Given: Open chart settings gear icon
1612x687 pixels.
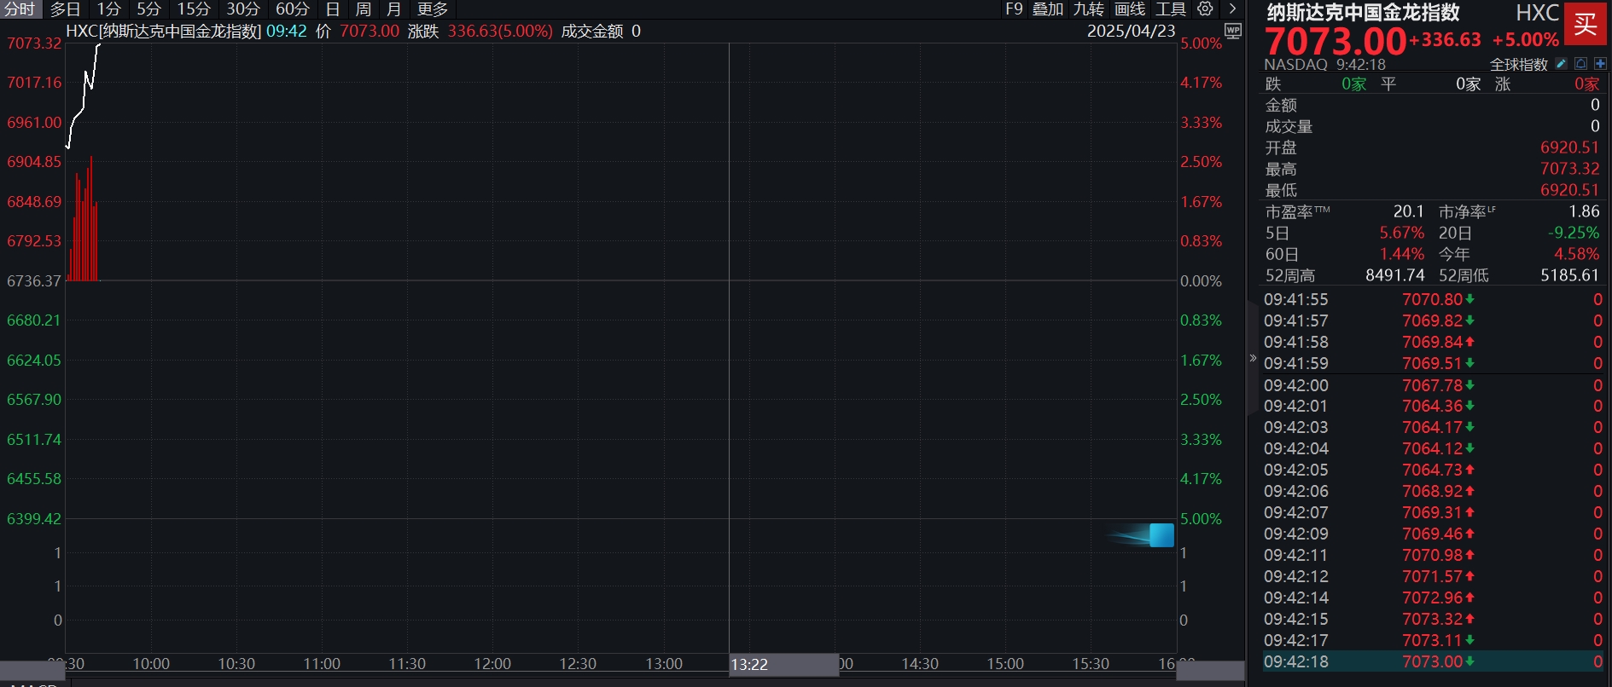Looking at the screenshot, I should [x=1205, y=9].
